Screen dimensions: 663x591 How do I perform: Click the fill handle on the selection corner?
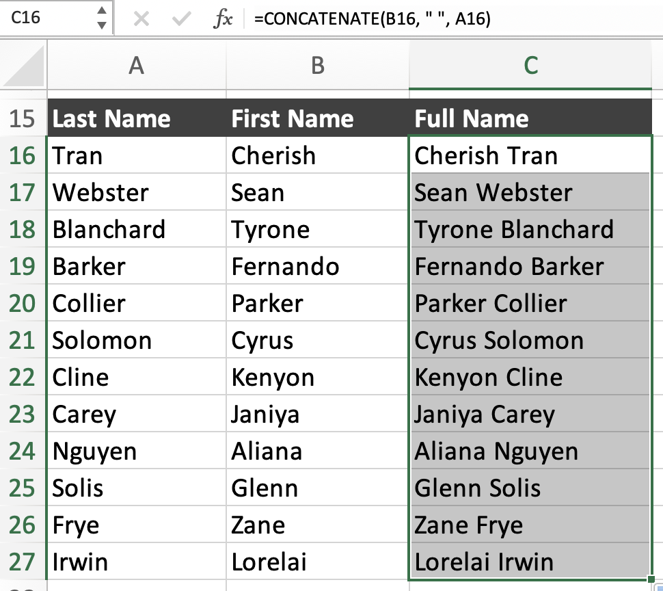coord(651,578)
